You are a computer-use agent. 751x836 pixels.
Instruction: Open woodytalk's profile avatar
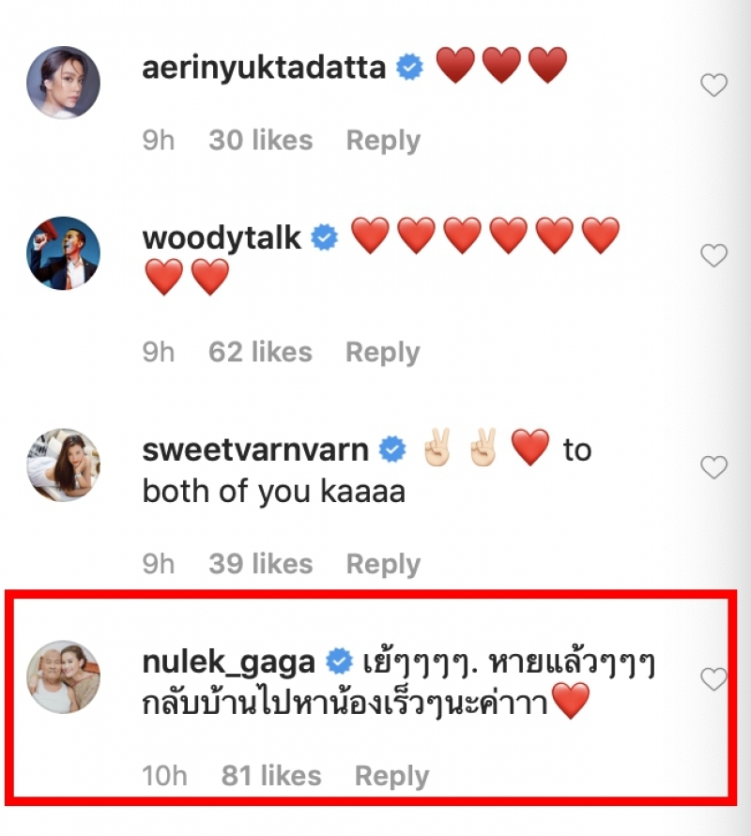[64, 251]
